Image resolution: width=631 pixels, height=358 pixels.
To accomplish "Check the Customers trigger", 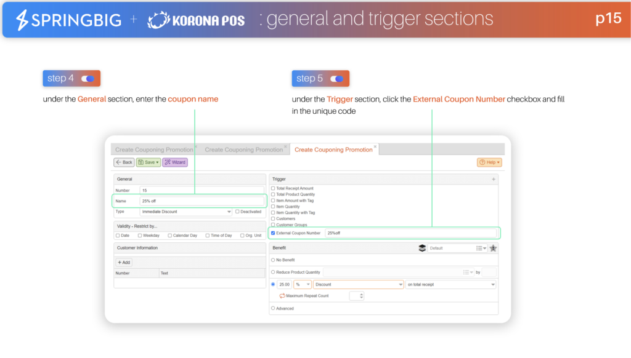I will point(273,218).
